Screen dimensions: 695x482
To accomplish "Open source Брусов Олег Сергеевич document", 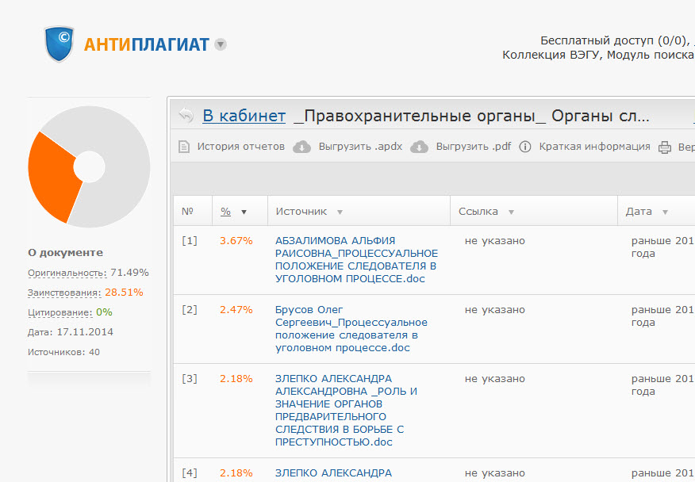I will pyautogui.click(x=351, y=329).
